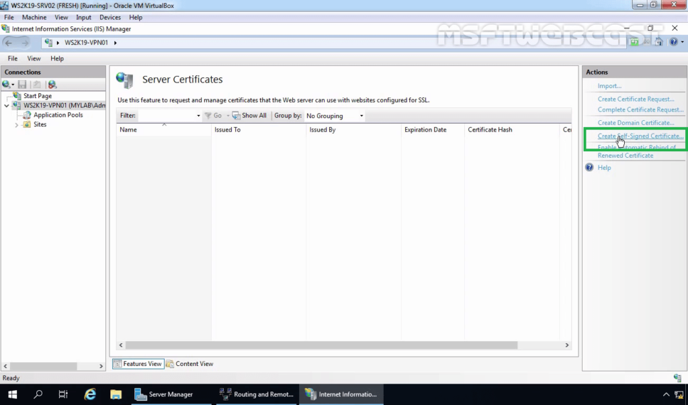The image size is (688, 405).
Task: Click Show All filter button
Action: [249, 116]
